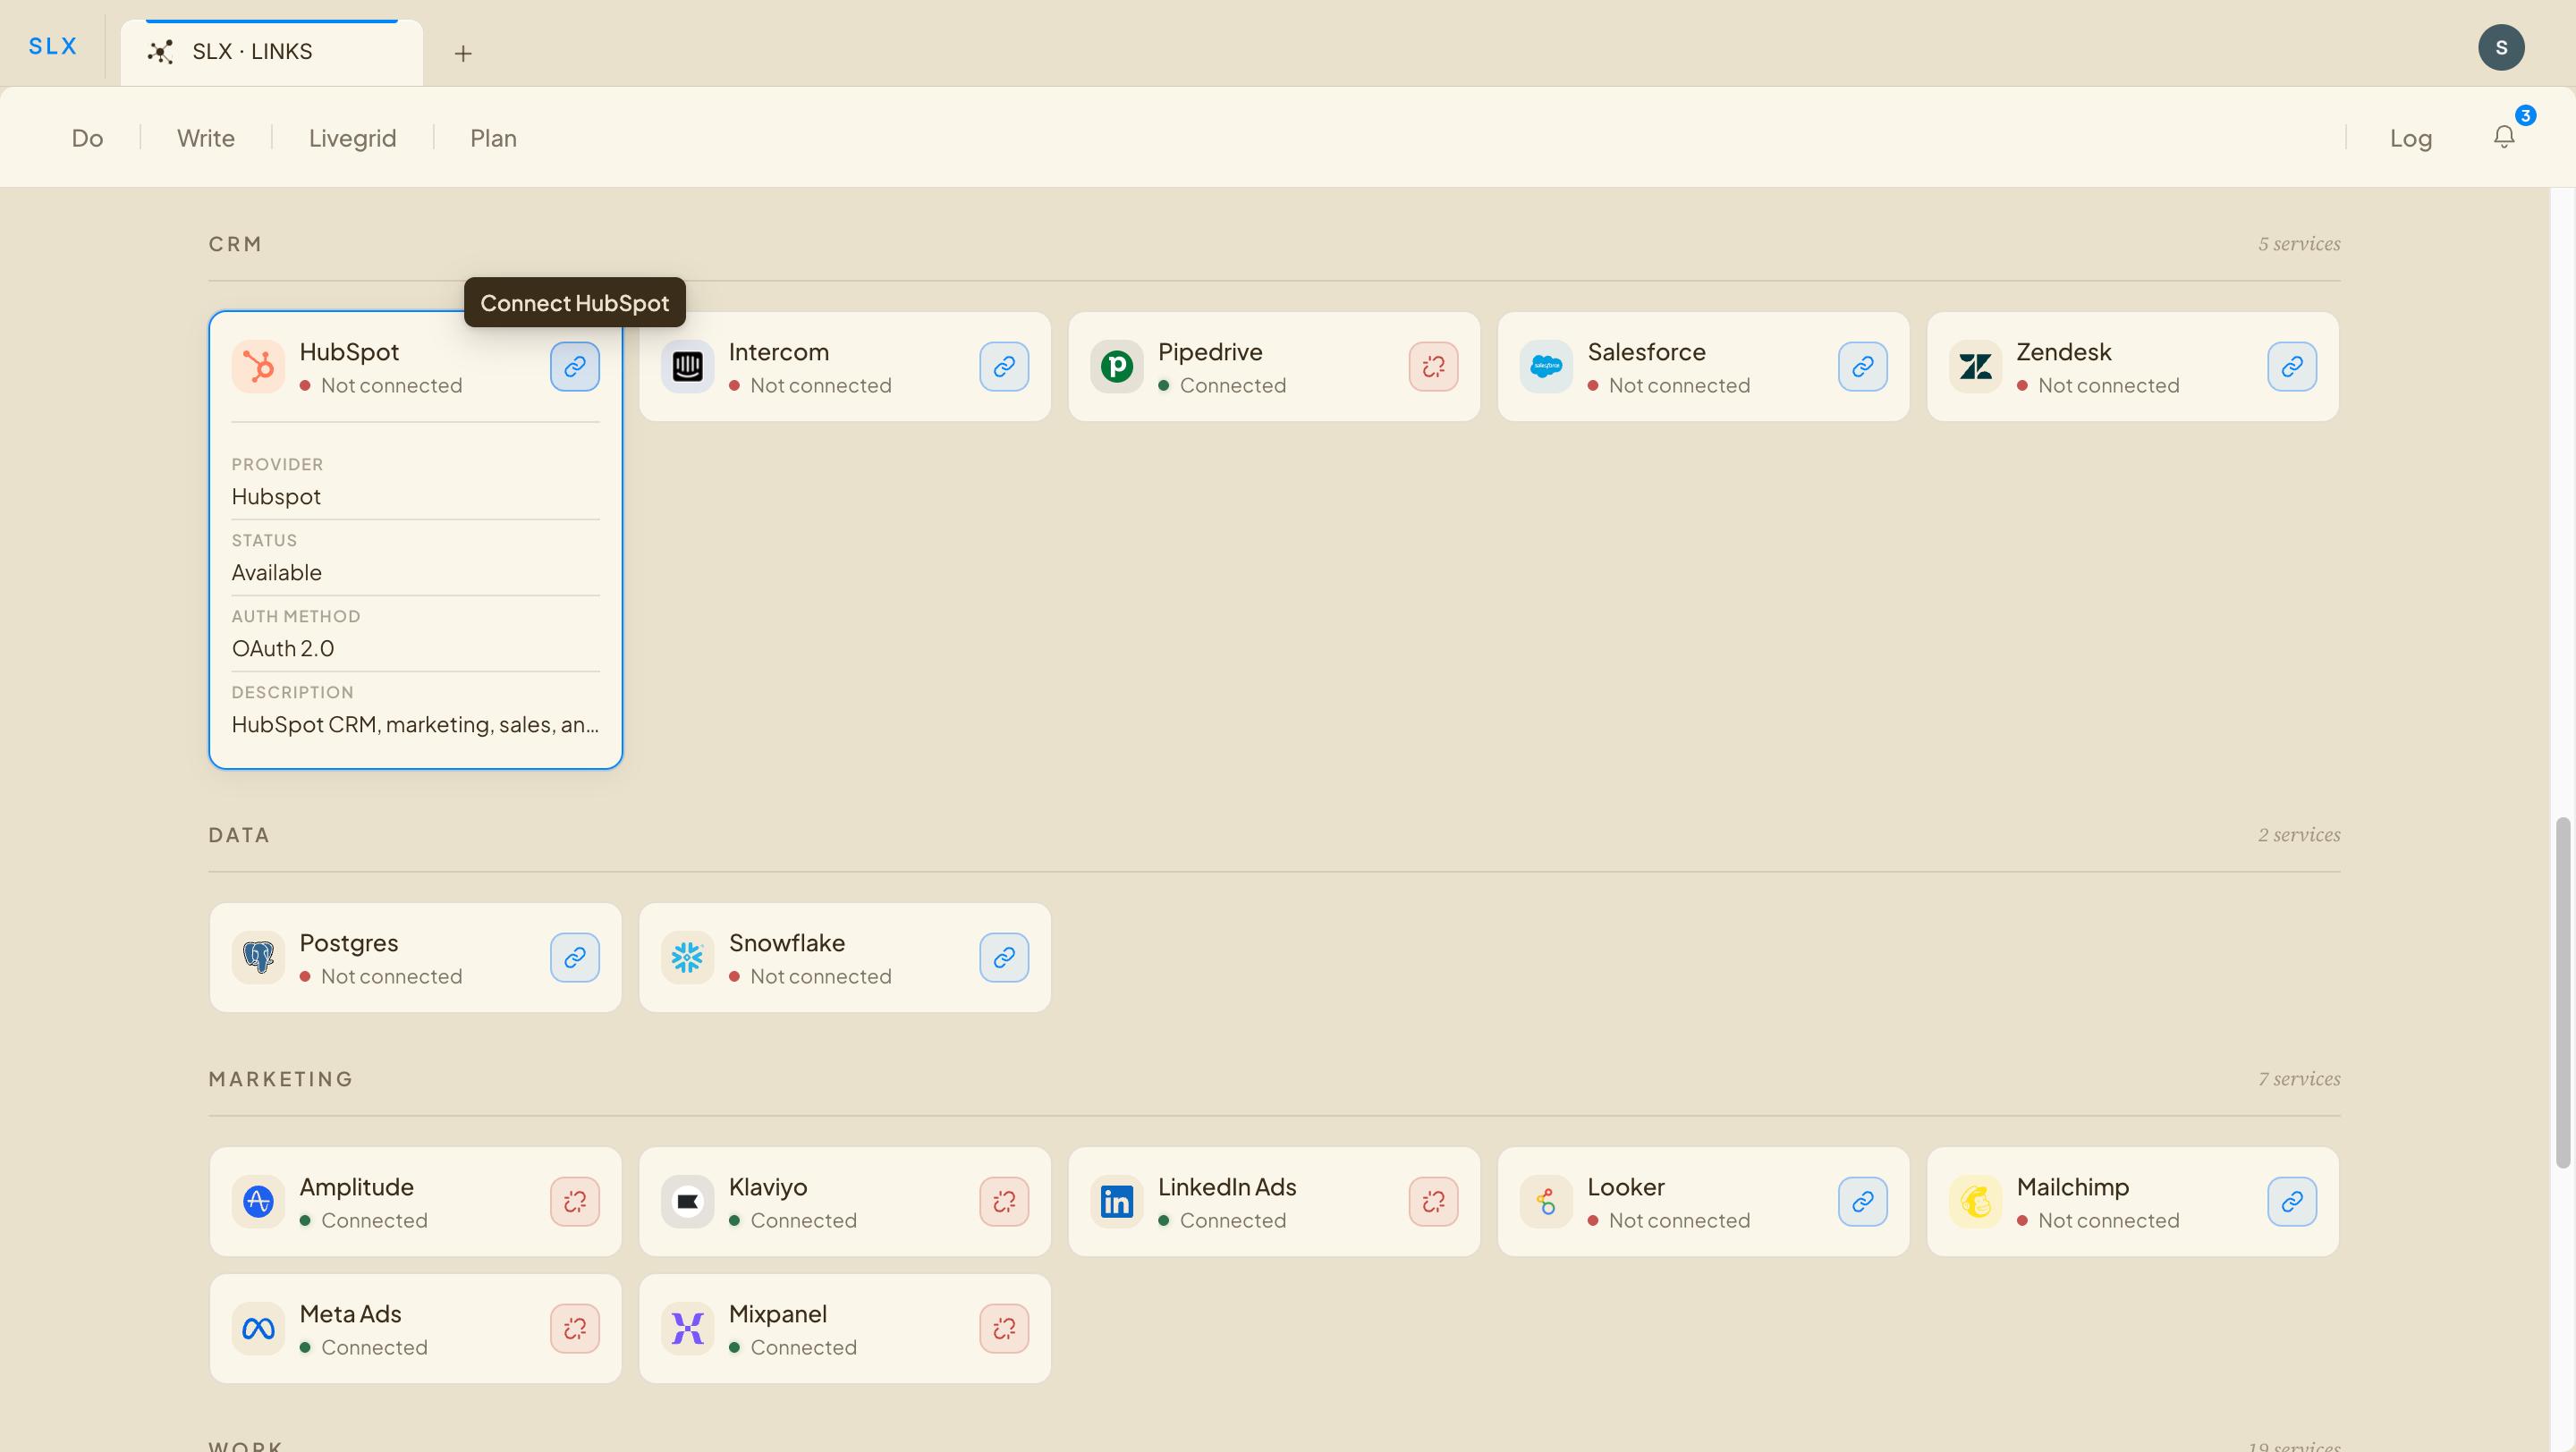Click the Klaviyo logo icon
This screenshot has width=2576, height=1452.
(687, 1201)
